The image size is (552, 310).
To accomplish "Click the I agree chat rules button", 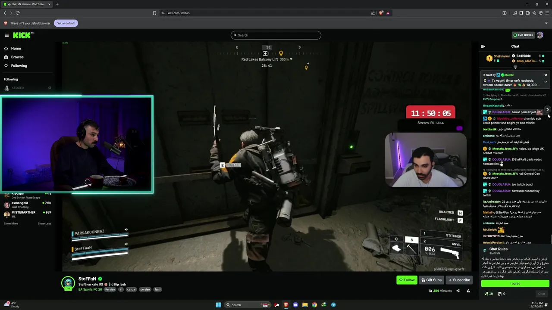I will (515, 283).
